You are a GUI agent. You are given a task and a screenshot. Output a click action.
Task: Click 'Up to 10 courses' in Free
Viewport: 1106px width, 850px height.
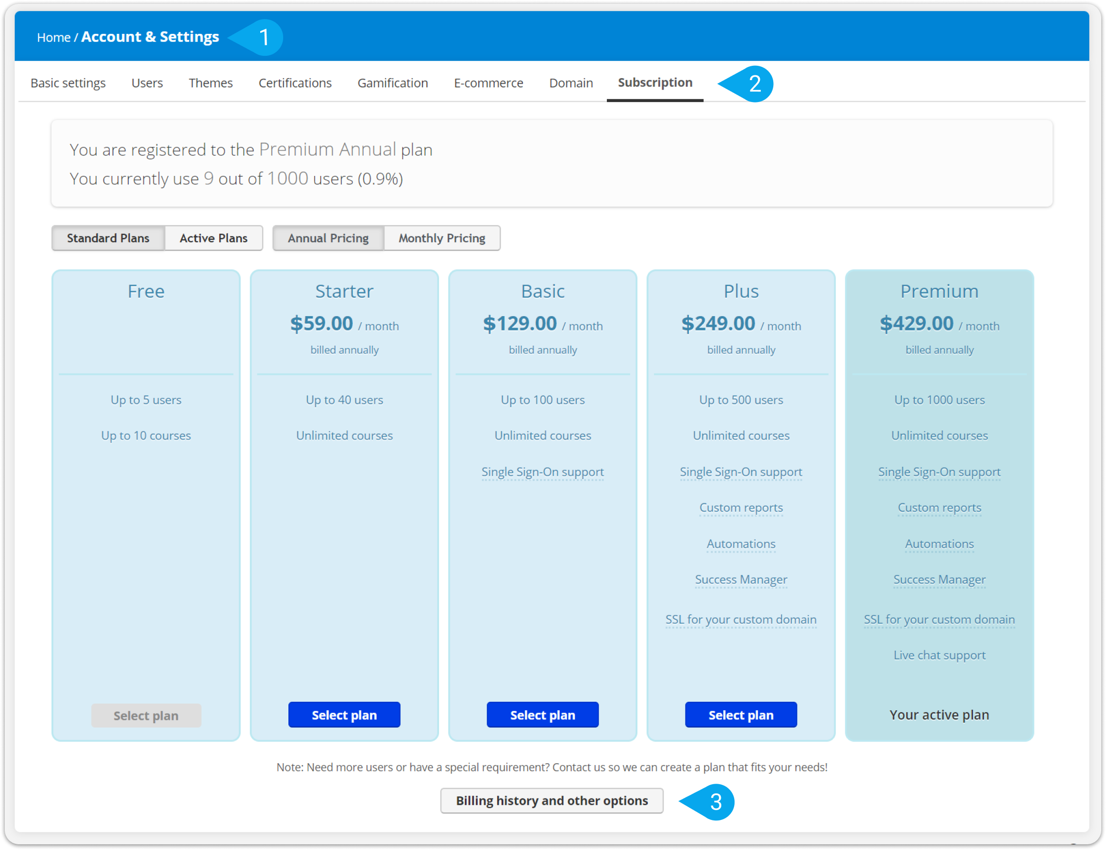146,436
